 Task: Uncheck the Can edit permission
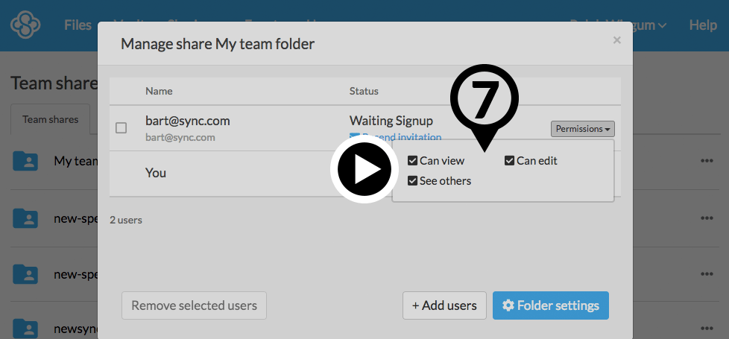[510, 161]
